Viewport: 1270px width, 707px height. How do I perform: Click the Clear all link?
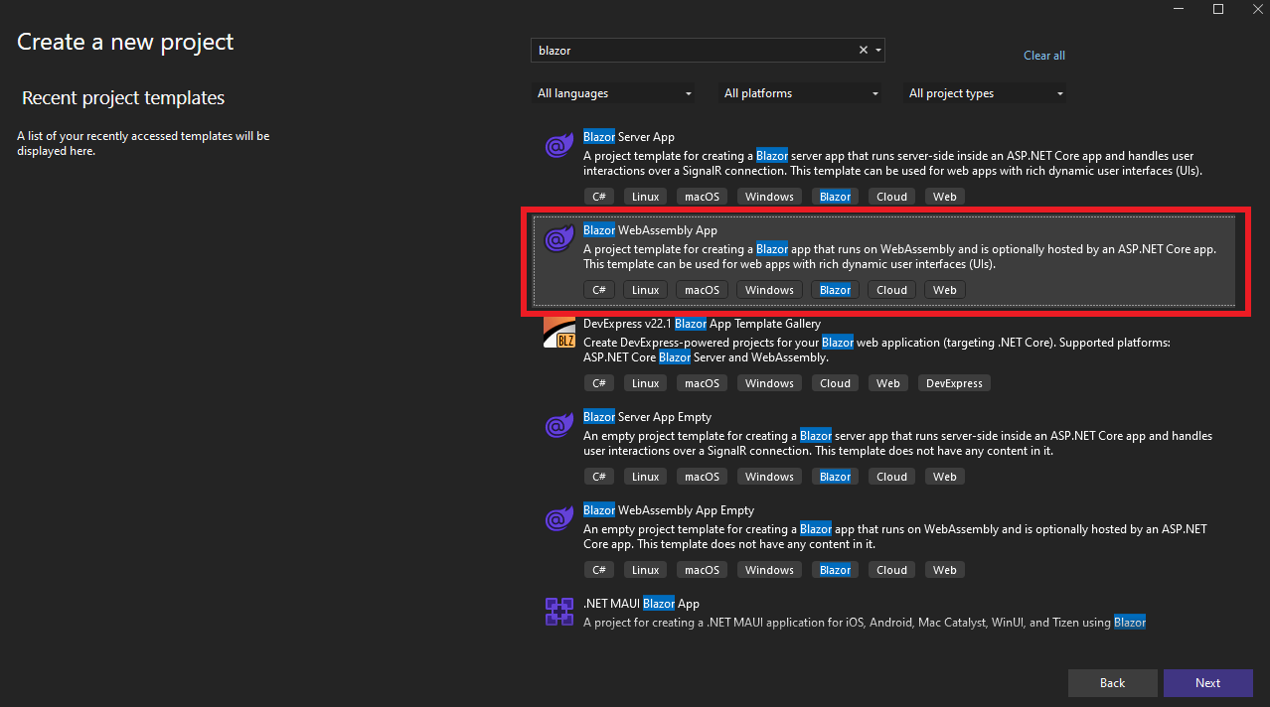[x=1043, y=56]
